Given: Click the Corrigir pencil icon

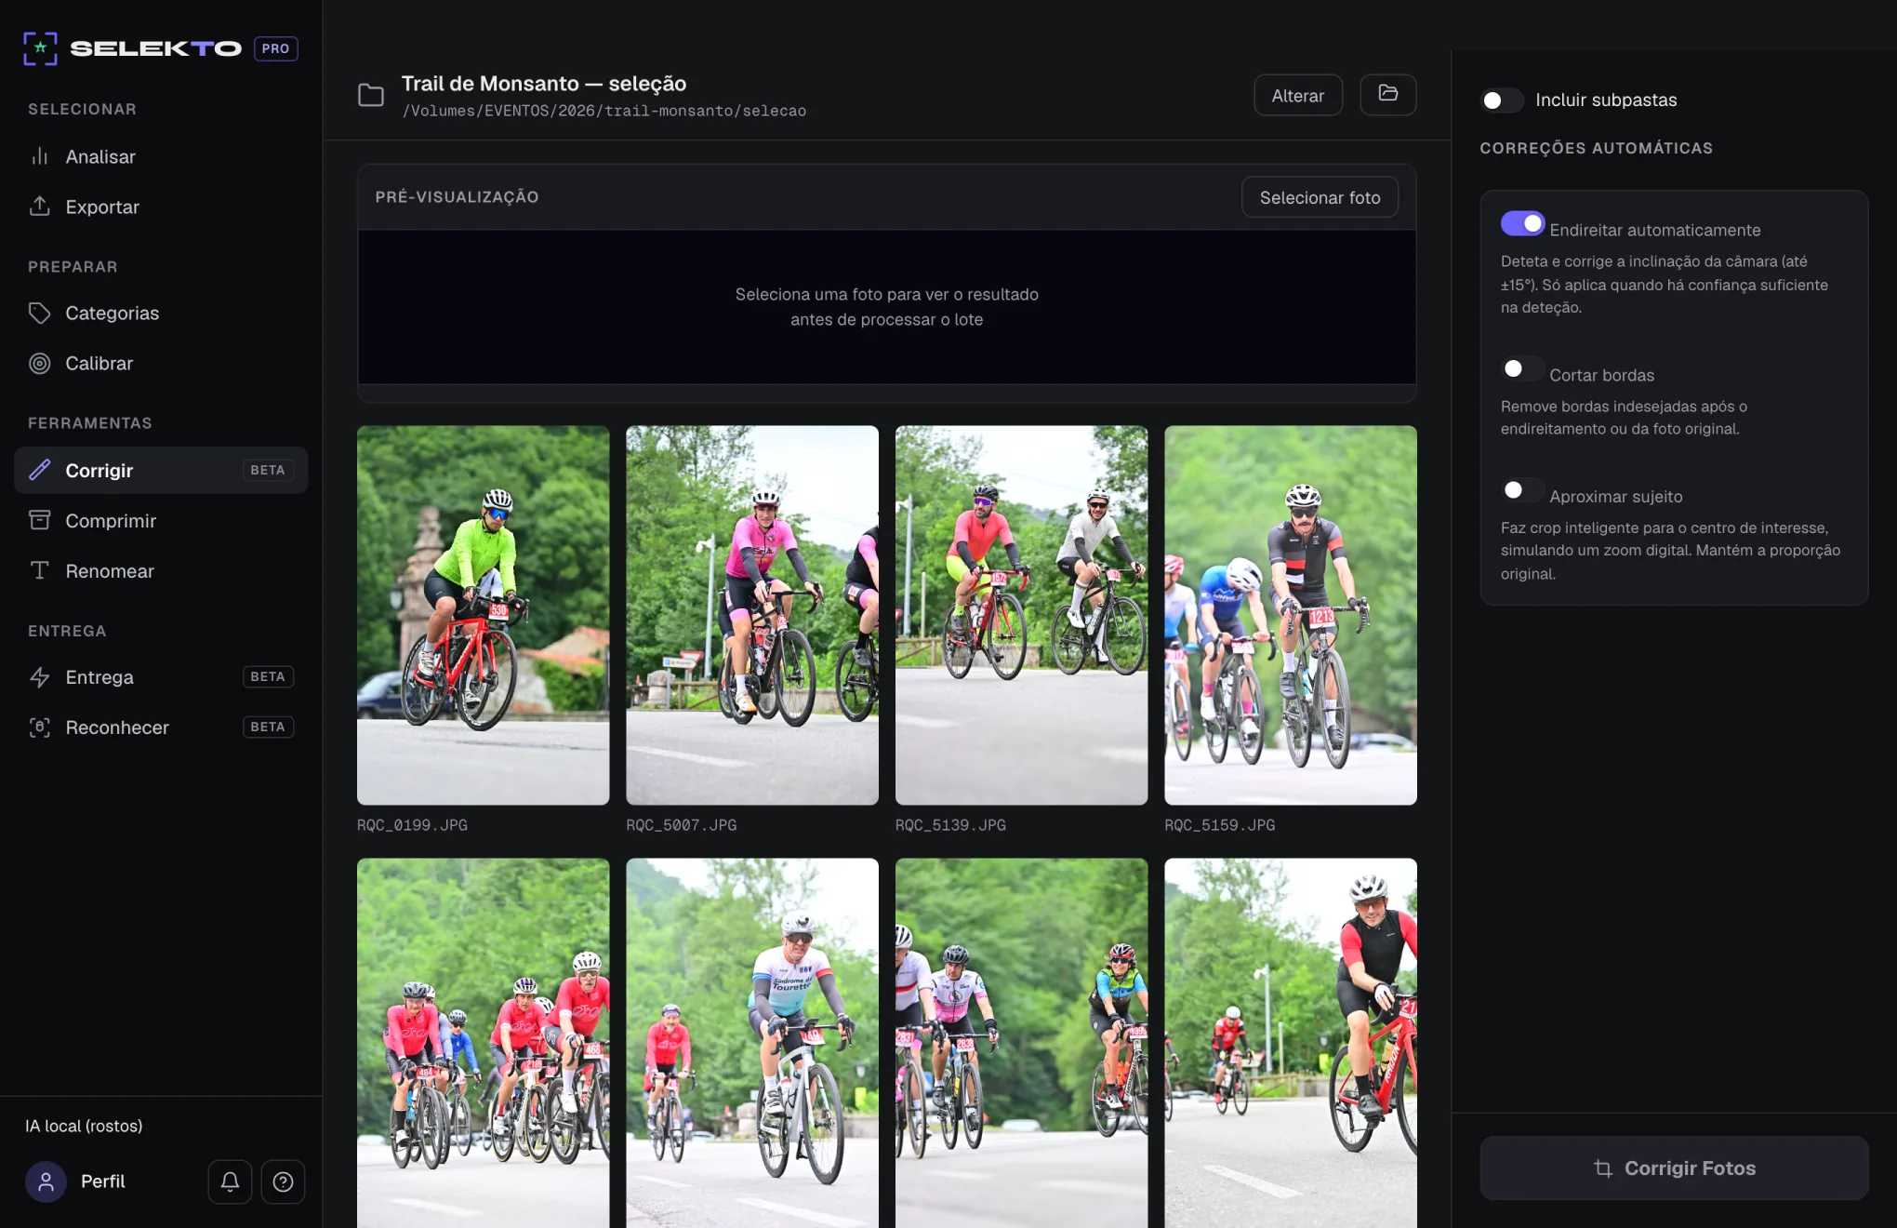Looking at the screenshot, I should [x=39, y=470].
